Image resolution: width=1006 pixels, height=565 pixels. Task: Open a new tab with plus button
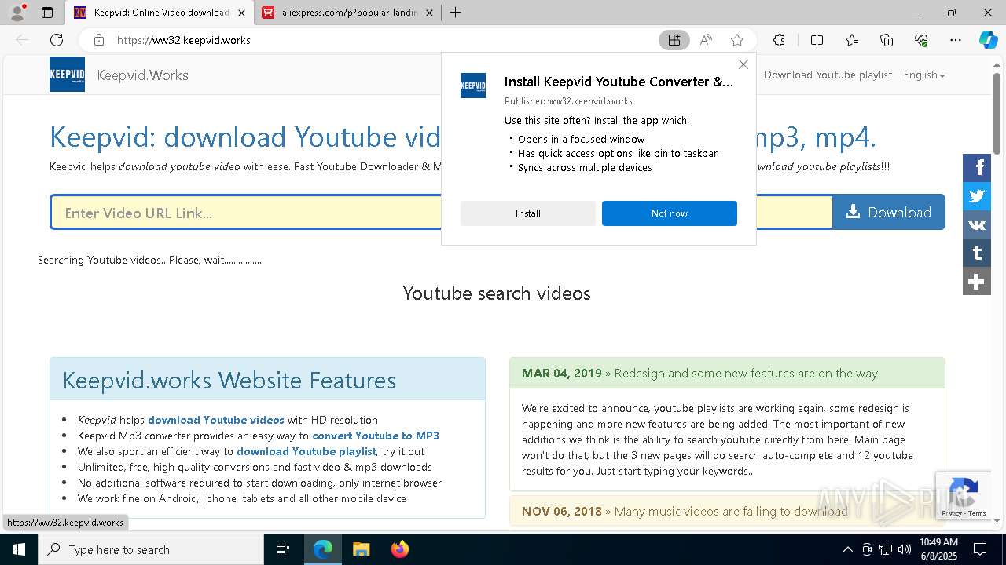tap(455, 13)
